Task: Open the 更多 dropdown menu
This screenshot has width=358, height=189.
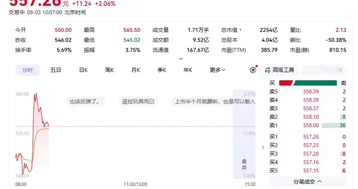Action: pos(217,70)
